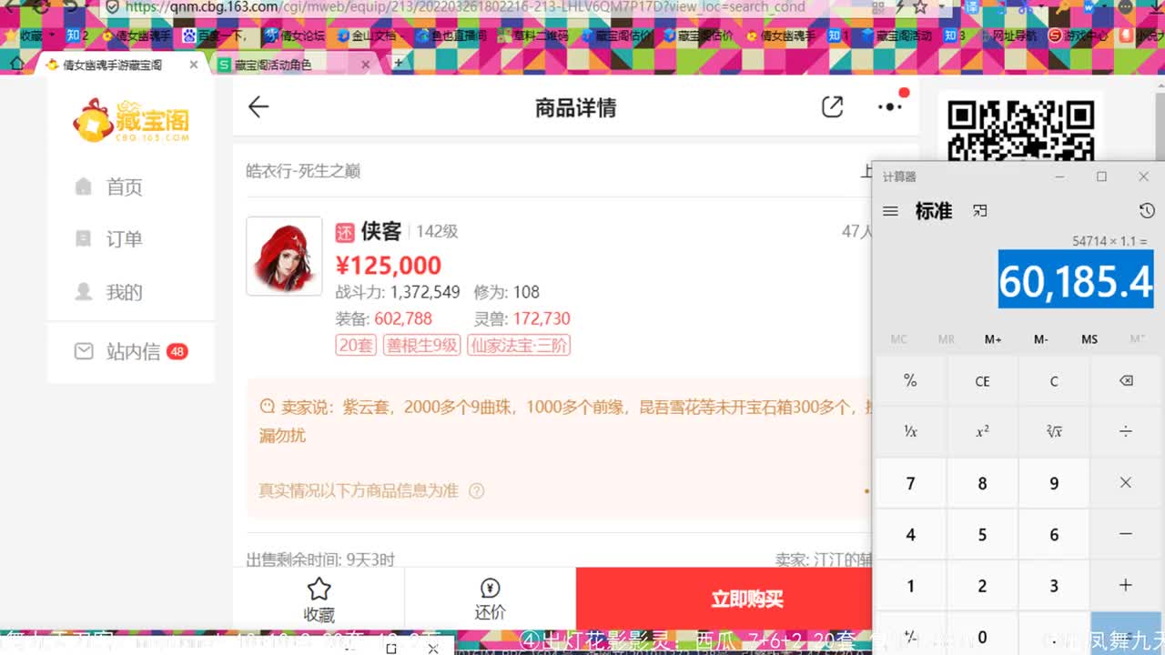Viewport: 1165px width, 655px height.
Task: Click the 还 badge next to 侠客
Action: [x=345, y=232]
